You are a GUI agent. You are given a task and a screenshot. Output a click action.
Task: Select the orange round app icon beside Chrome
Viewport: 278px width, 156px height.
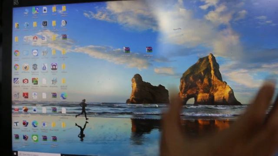(26, 67)
